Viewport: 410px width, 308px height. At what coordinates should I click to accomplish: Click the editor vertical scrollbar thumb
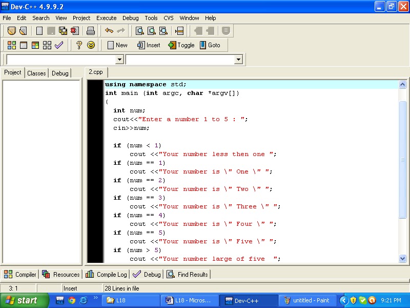tap(402, 160)
